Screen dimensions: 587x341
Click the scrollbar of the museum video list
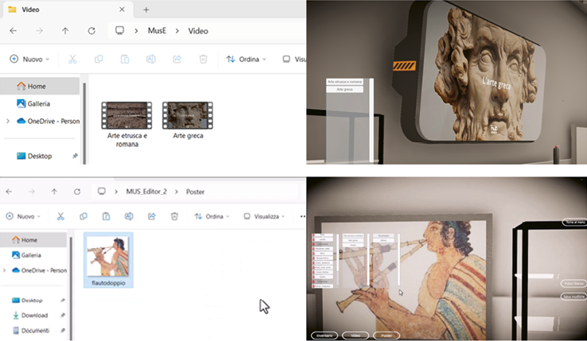coord(371,120)
